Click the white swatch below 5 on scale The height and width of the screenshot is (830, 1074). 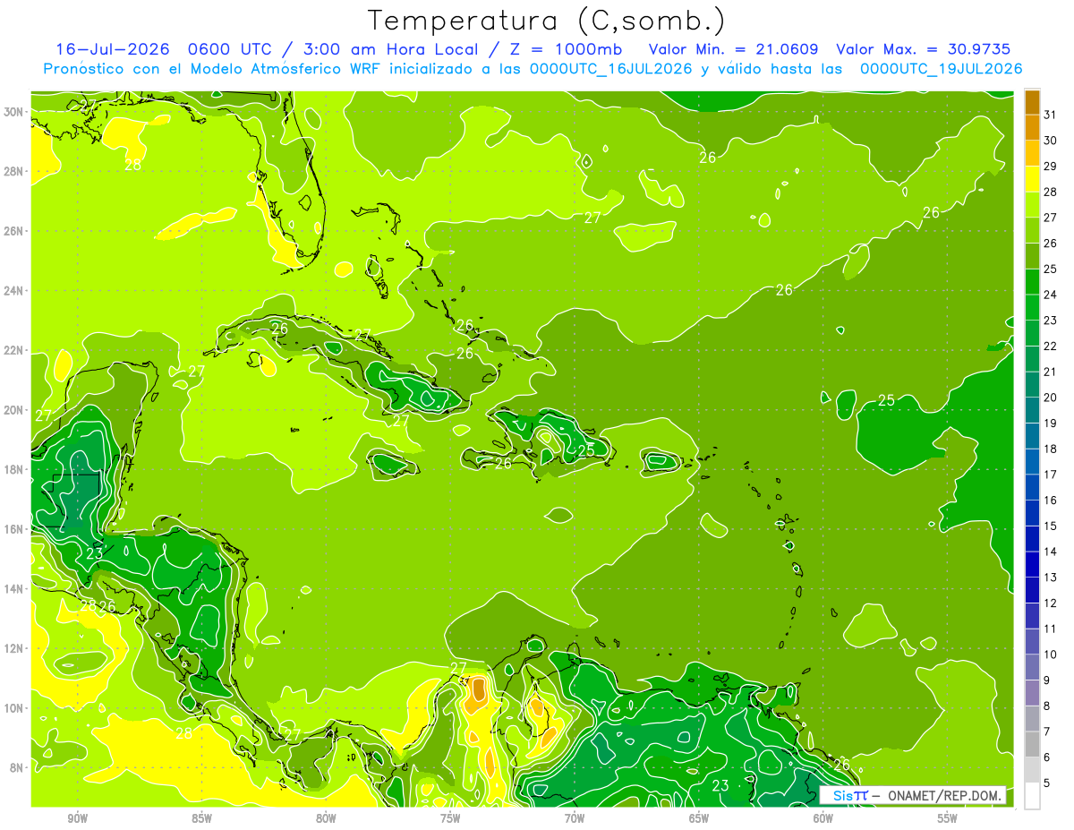pyautogui.click(x=1032, y=796)
